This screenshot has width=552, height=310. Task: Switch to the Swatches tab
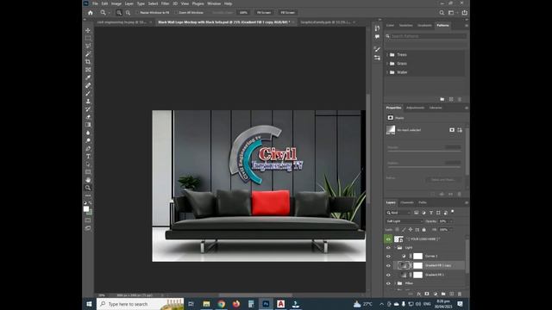coord(405,25)
